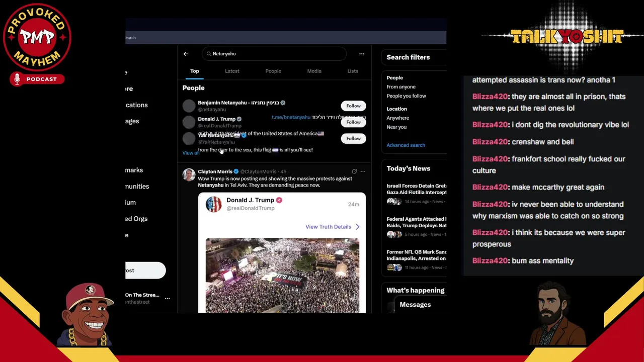Switch to the Media tab
This screenshot has height=362, width=644.
[x=314, y=71]
